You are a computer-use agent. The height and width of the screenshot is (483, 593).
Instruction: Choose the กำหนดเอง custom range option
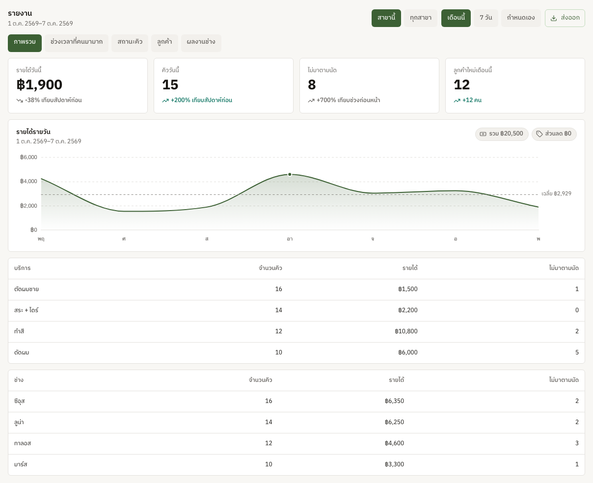[521, 18]
